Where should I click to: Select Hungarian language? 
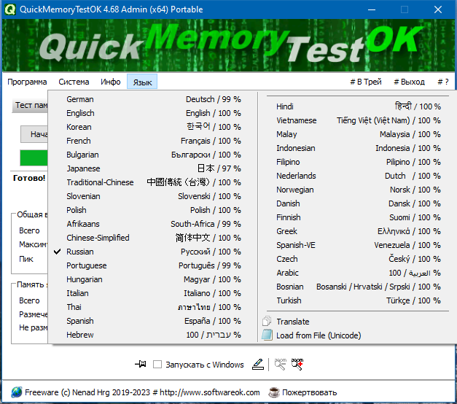pyautogui.click(x=153, y=279)
